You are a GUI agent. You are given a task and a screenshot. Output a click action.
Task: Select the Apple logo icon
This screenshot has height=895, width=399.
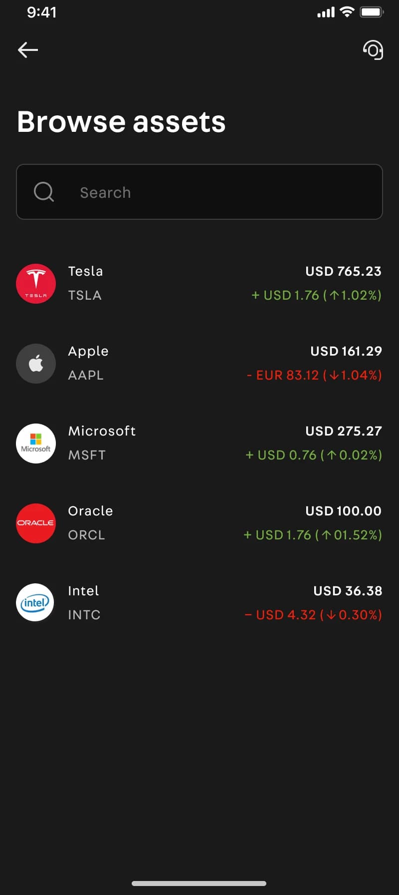point(36,364)
